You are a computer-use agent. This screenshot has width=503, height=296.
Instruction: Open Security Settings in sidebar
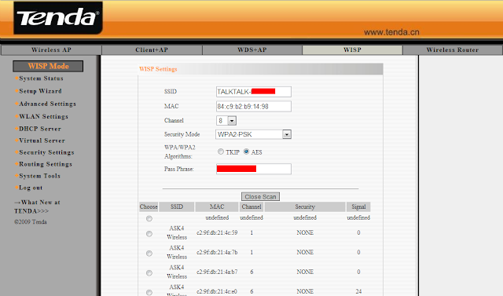tap(46, 152)
